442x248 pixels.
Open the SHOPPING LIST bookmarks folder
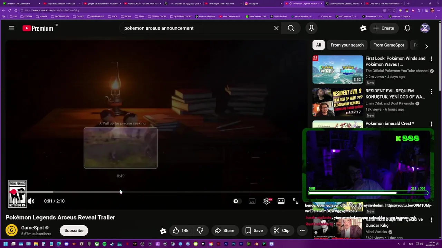[x=60, y=16]
